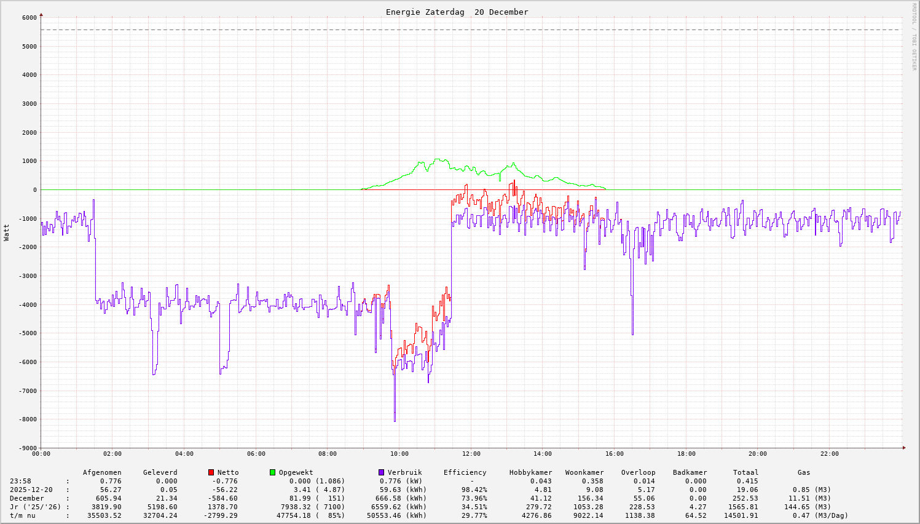This screenshot has height=524, width=920.
Task: Click the 06:00 time axis label
Action: click(256, 454)
